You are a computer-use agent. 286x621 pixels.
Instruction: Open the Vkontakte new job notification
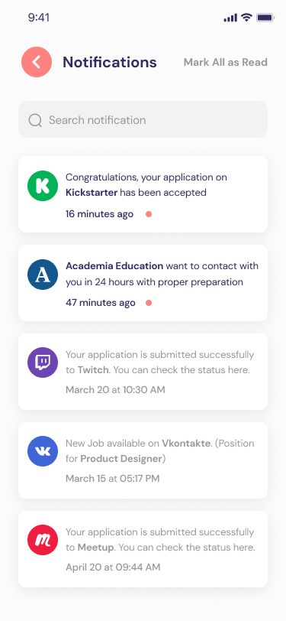tap(143, 460)
